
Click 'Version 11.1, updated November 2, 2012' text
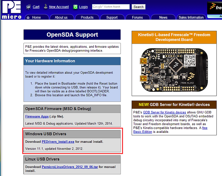pyautogui.click(x=54, y=149)
